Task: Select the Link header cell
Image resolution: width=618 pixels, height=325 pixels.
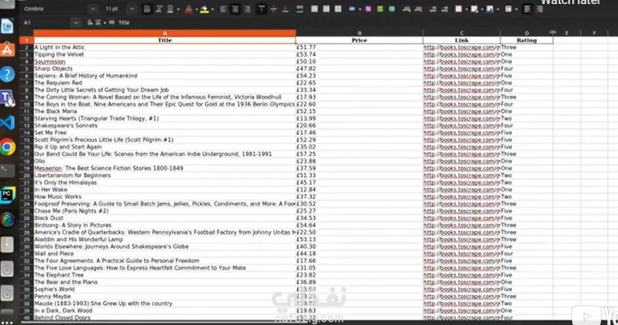Action: pos(462,40)
